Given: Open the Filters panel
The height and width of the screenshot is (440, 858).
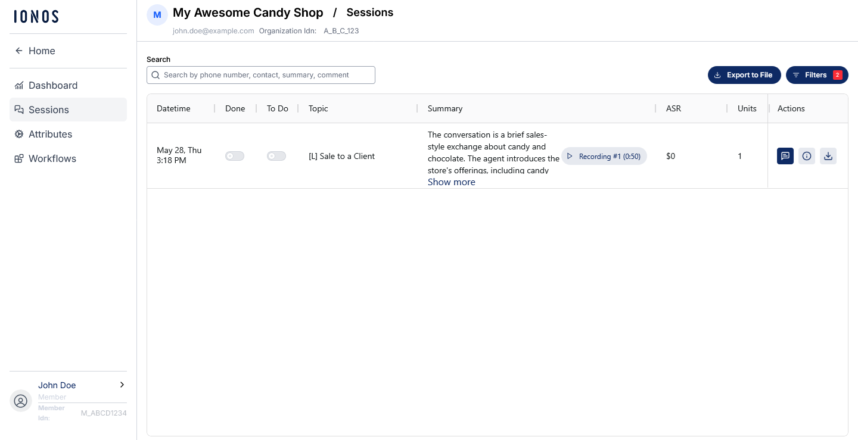Looking at the screenshot, I should 817,75.
